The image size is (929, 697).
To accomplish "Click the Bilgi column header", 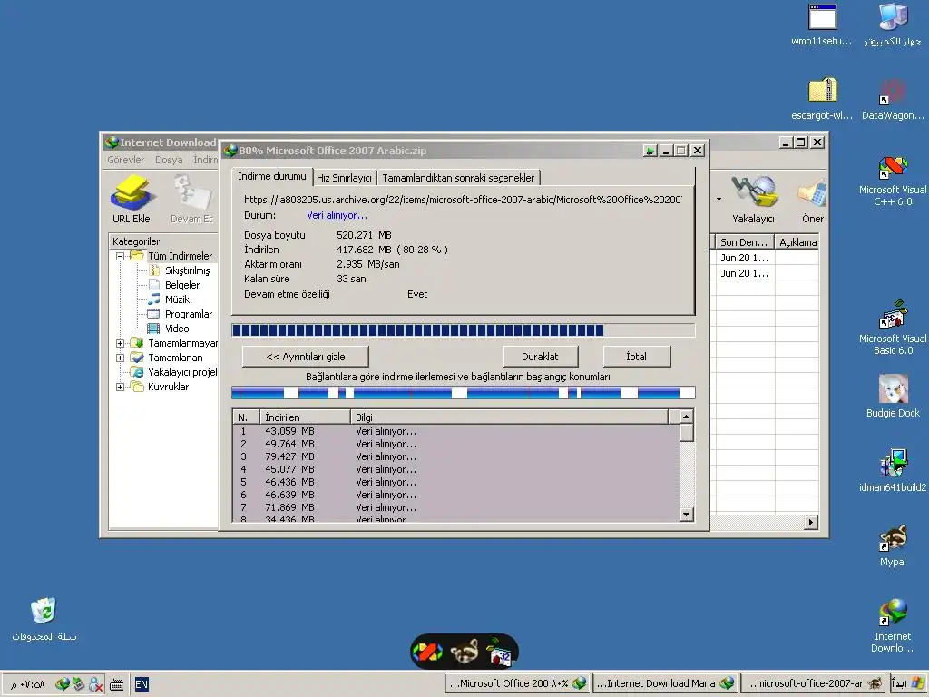I will 509,417.
